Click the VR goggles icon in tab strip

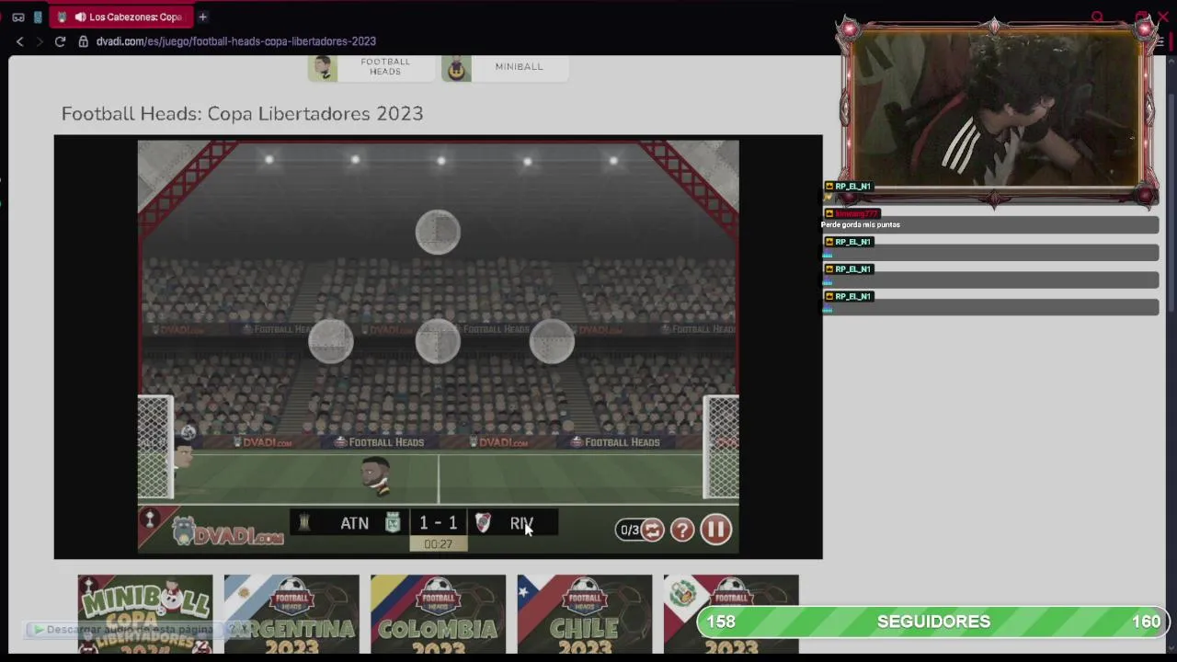(x=18, y=17)
